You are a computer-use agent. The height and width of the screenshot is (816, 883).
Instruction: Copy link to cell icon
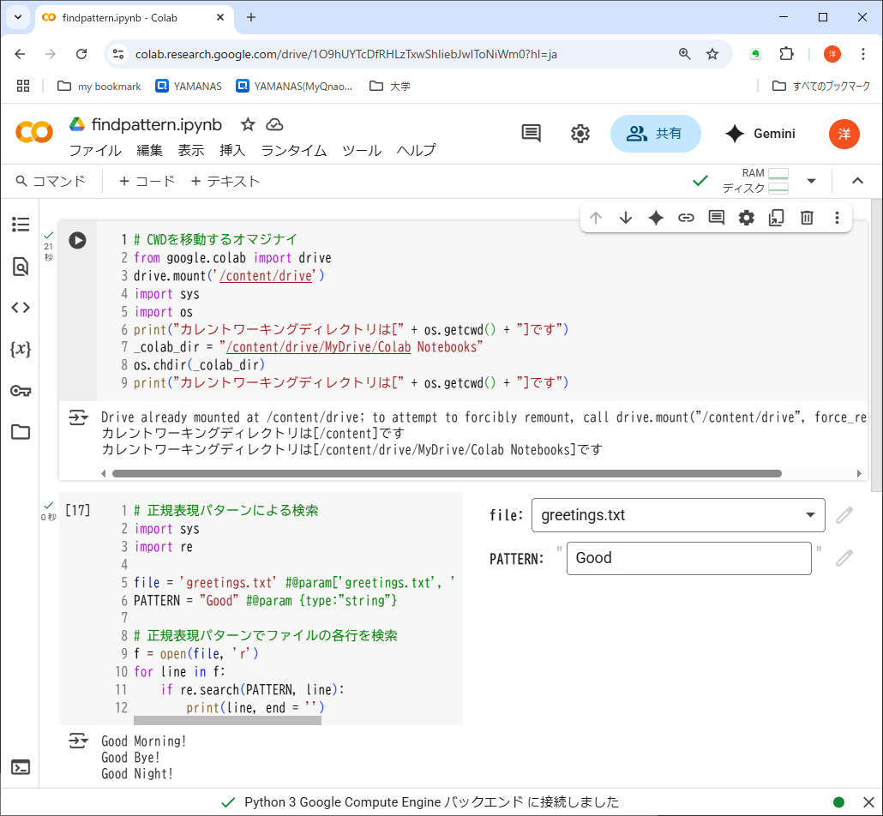pyautogui.click(x=686, y=218)
